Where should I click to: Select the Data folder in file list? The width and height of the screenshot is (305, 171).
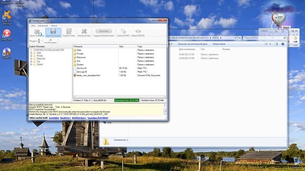point(79,50)
